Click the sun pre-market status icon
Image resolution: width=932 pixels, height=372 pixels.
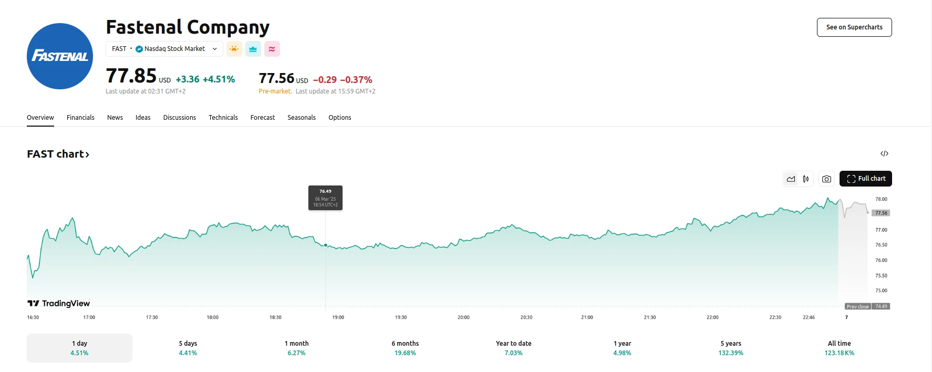tap(234, 49)
